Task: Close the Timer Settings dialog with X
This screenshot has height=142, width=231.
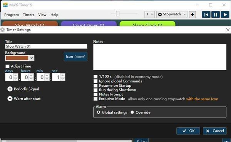Action: [x=228, y=30]
